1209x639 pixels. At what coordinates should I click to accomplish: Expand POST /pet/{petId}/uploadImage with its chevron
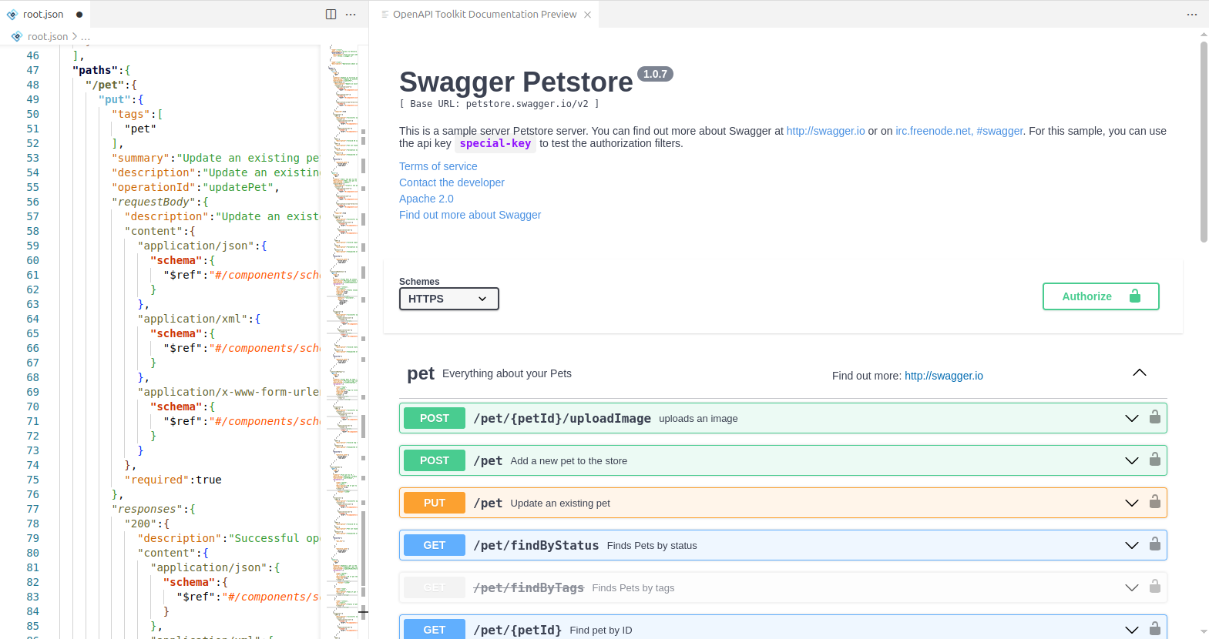1131,418
